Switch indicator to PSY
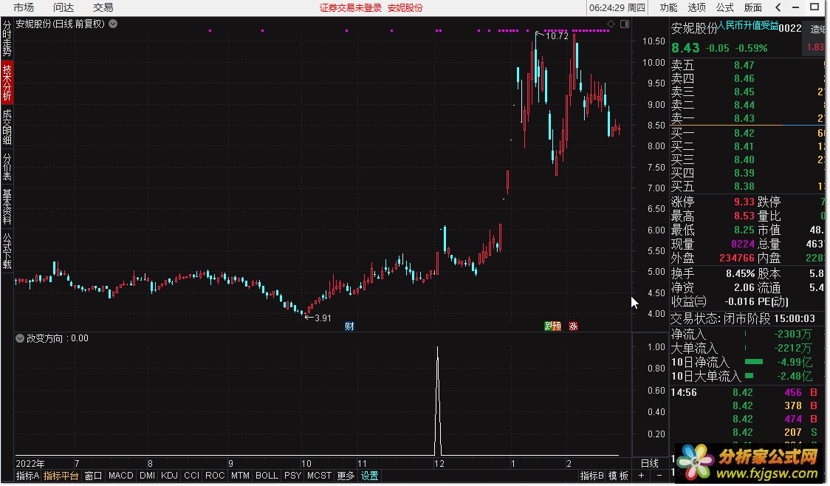830x486 pixels. [x=292, y=476]
